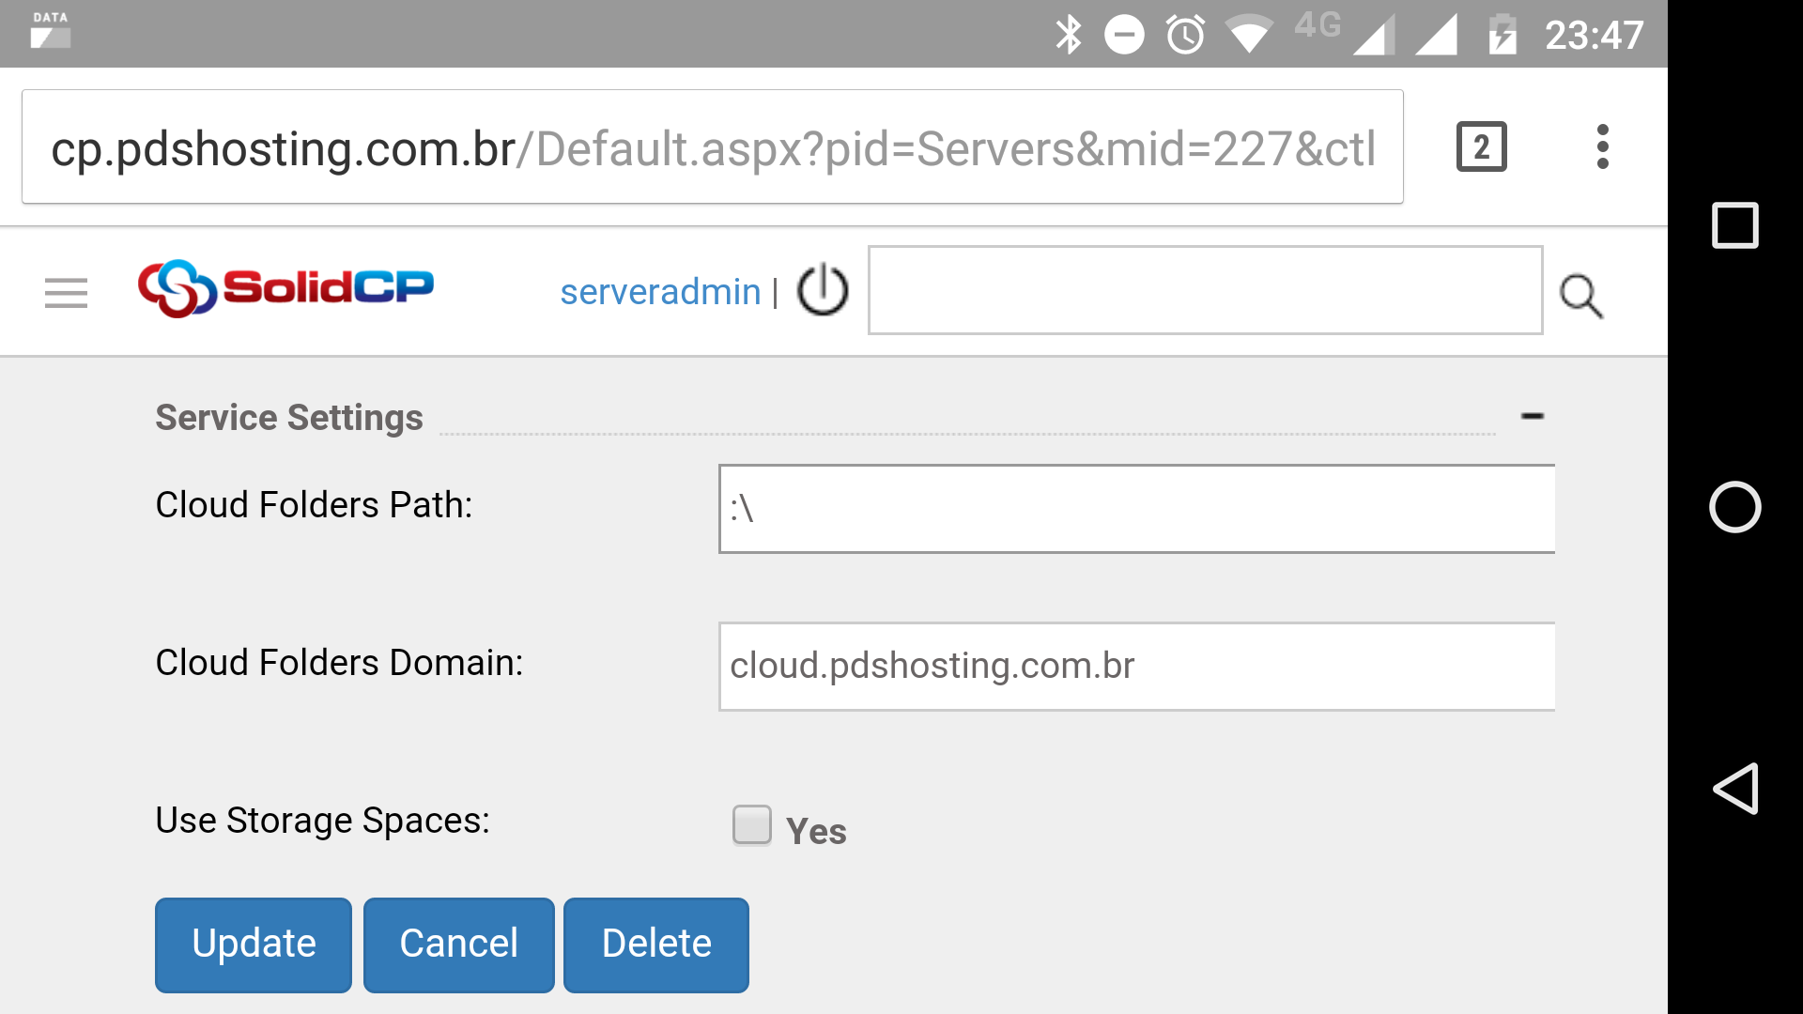Tap the alarm clock status icon
Screen dimensions: 1803x1014
[1185, 36]
